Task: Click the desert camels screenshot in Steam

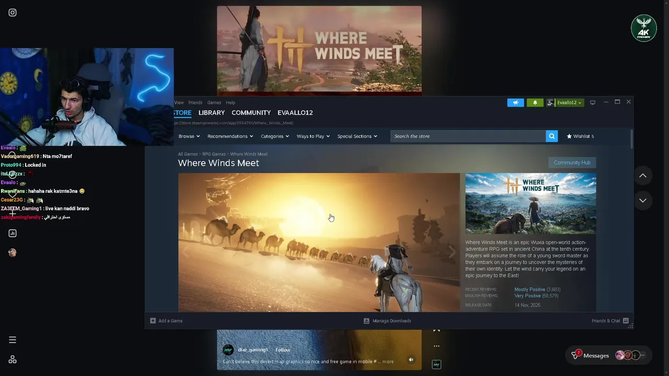Action: tap(319, 243)
